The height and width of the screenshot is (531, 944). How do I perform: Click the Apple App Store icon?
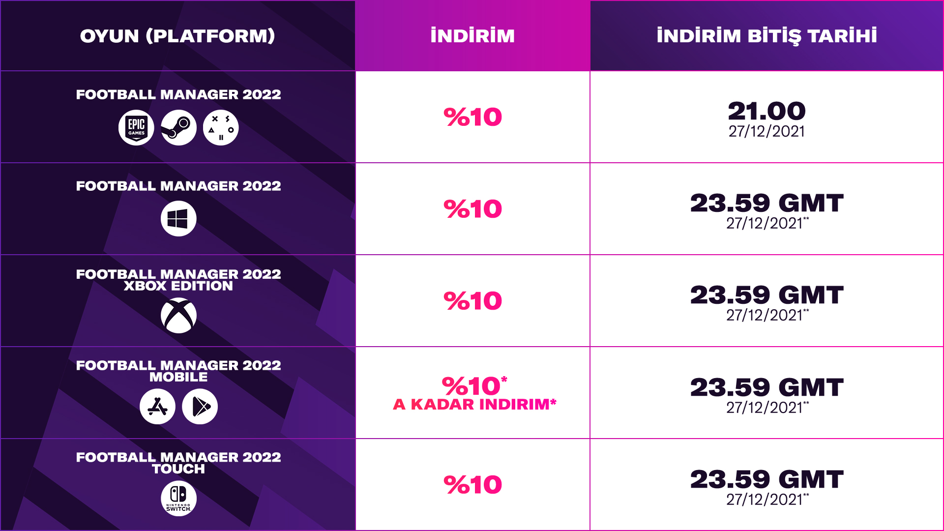(157, 407)
